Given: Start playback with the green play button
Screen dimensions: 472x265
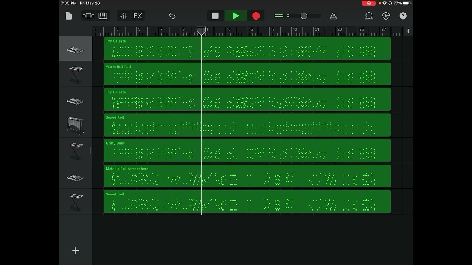Looking at the screenshot, I should tap(236, 16).
